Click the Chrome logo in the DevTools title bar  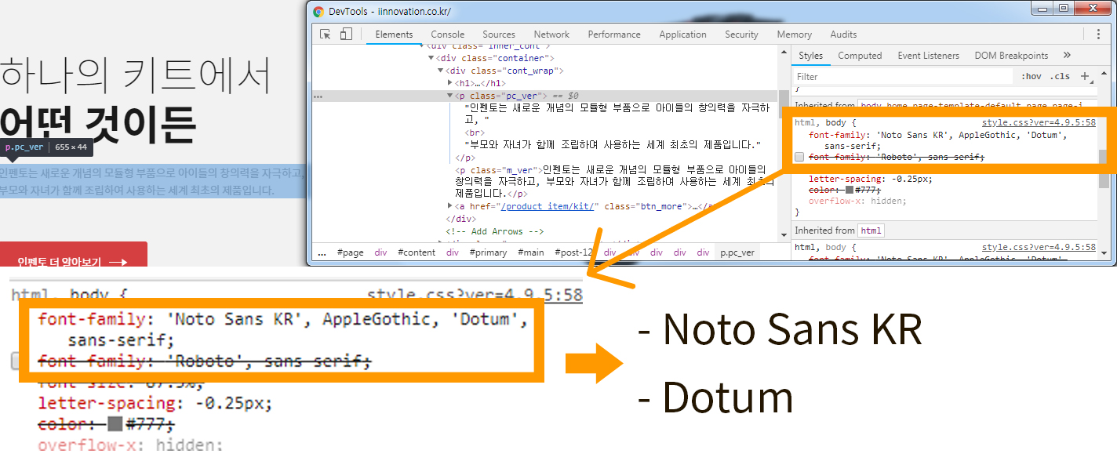tap(318, 11)
